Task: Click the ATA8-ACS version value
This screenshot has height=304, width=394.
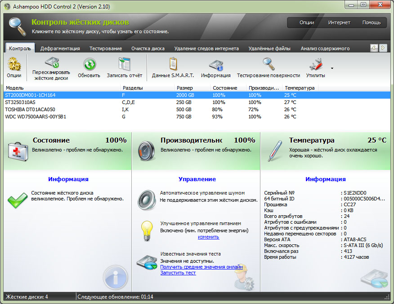Action: point(355,239)
